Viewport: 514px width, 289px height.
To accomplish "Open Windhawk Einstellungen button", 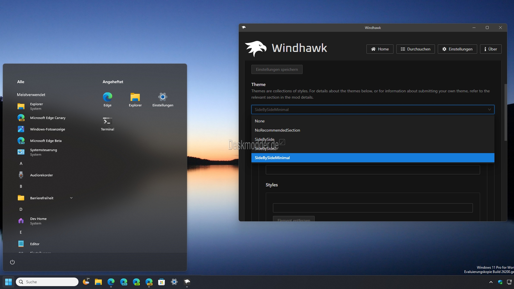I will click(457, 49).
